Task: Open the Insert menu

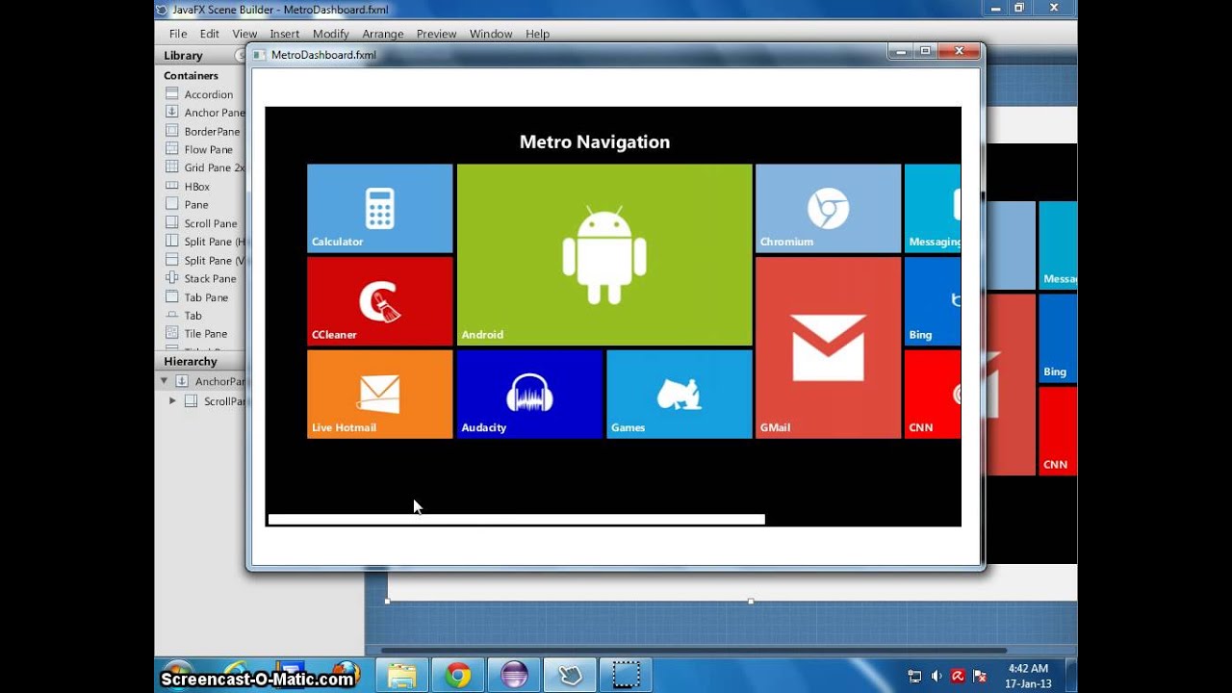Action: (x=285, y=34)
